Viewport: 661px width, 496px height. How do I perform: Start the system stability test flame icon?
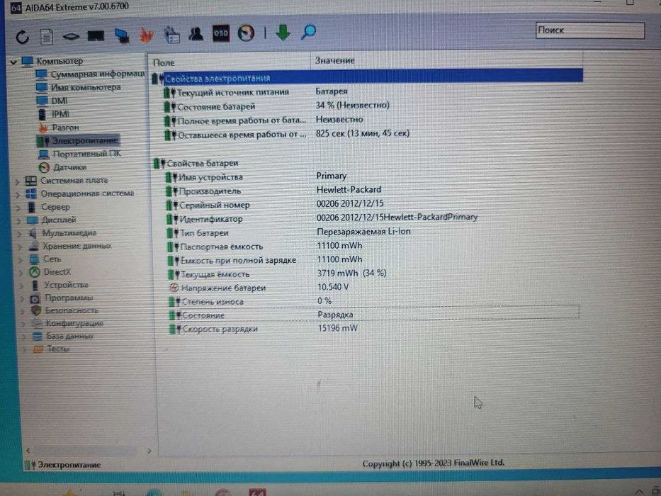pos(146,35)
